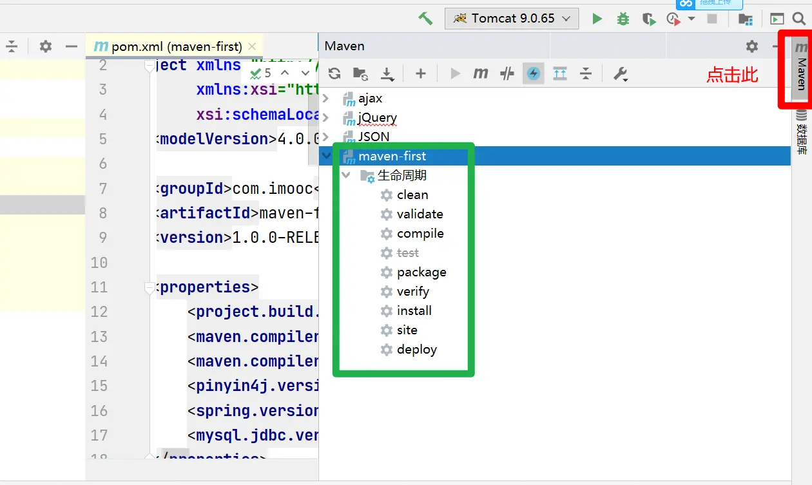The width and height of the screenshot is (812, 485).
Task: Toggle the Skip Tests mode button
Action: [533, 73]
